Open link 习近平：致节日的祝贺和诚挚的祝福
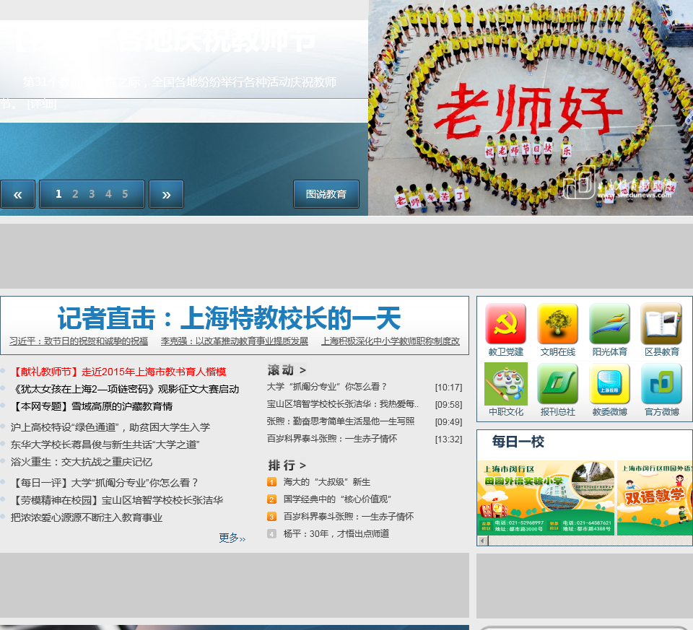 point(79,341)
